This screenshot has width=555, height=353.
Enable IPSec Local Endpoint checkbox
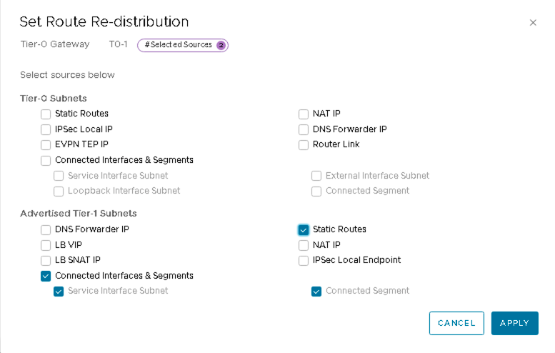pos(304,260)
